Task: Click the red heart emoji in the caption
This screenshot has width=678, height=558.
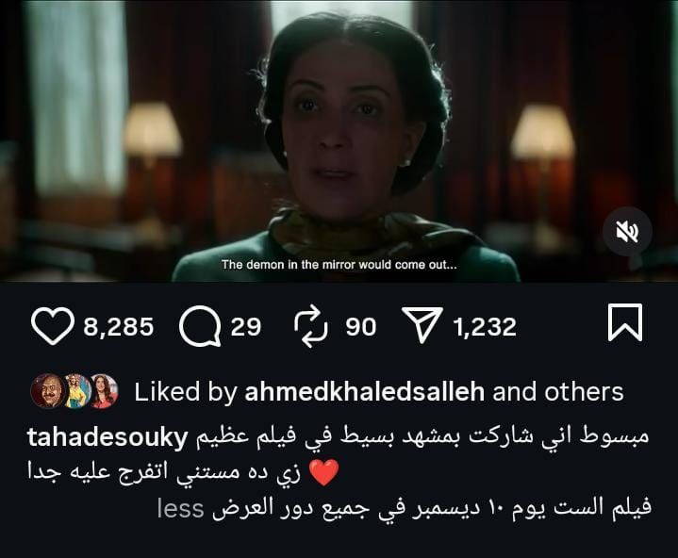Action: (x=324, y=472)
